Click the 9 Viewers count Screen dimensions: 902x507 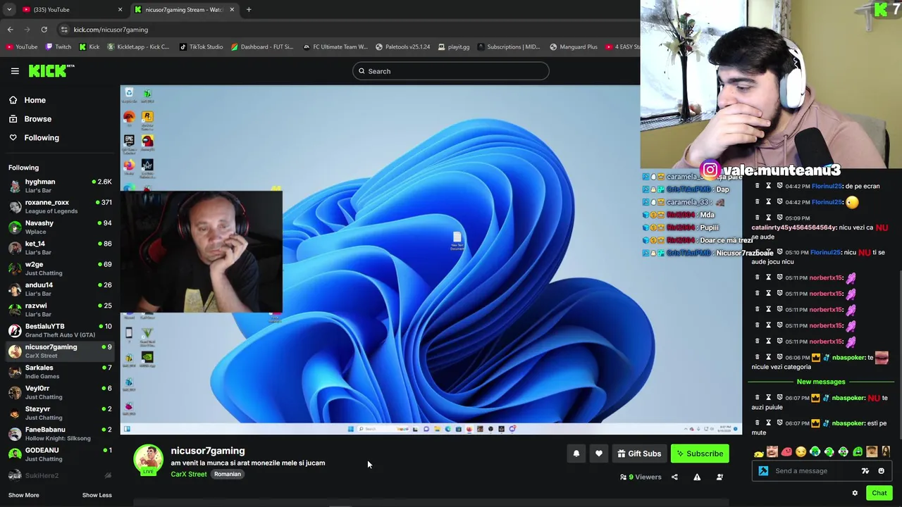[641, 477]
